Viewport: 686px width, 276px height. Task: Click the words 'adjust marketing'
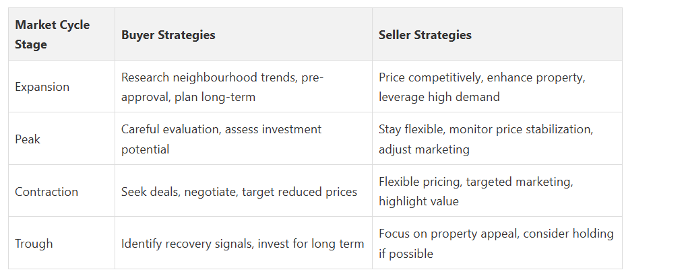coord(424,149)
